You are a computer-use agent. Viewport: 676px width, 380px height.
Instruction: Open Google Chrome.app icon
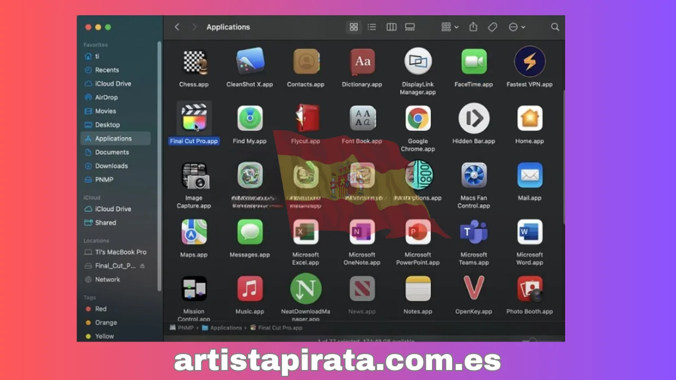tap(418, 118)
